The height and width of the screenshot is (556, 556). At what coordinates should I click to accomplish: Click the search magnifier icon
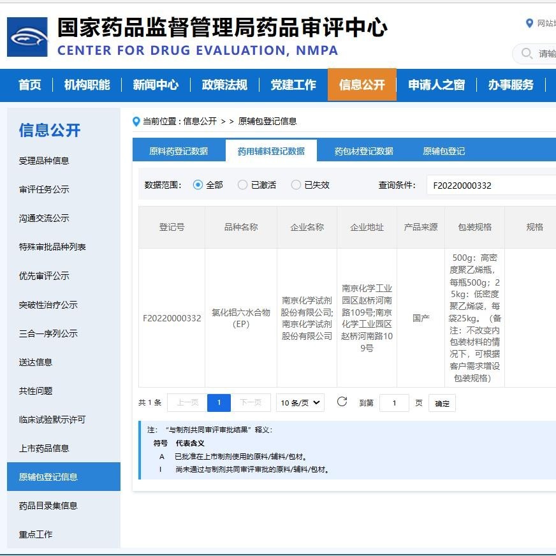[527, 54]
